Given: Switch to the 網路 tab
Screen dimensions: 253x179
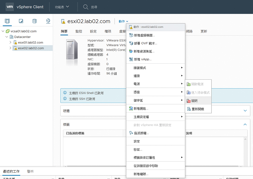Looking at the screenshot, I should [189, 31].
